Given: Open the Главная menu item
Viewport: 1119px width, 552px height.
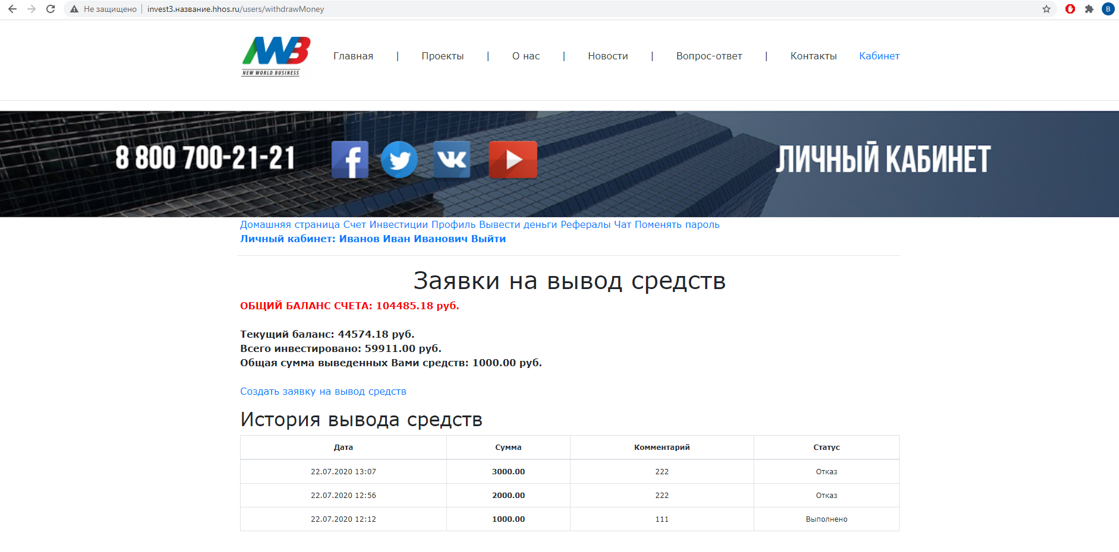Looking at the screenshot, I should (x=353, y=56).
